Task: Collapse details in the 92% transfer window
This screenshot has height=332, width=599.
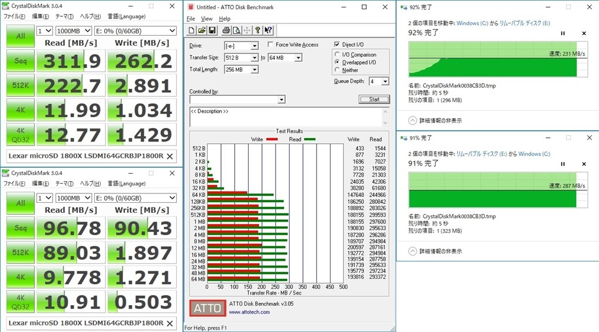Action: 412,120
